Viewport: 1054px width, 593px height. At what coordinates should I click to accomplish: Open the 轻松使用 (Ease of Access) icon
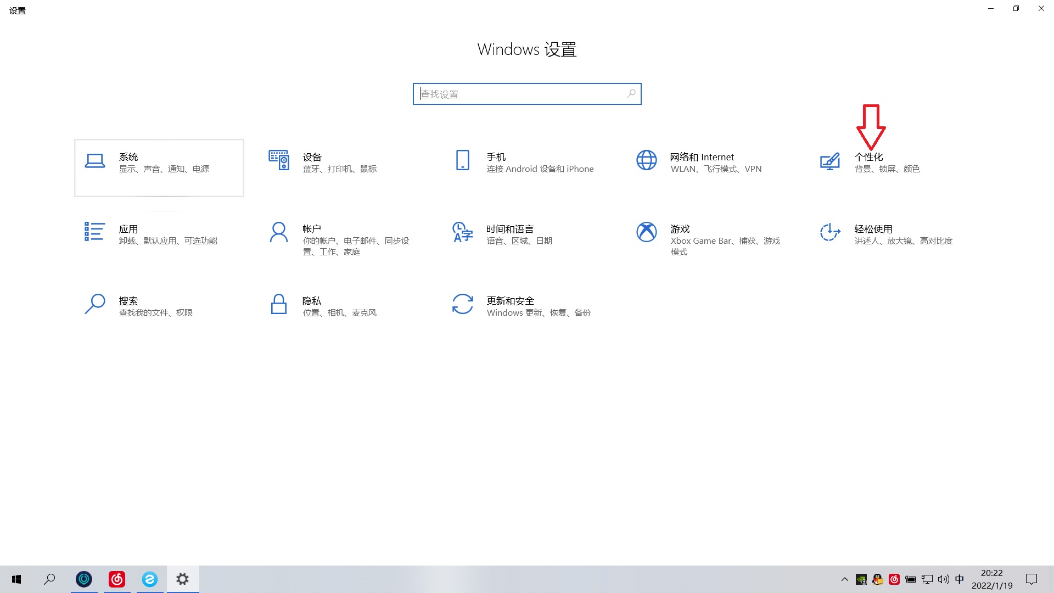(830, 232)
